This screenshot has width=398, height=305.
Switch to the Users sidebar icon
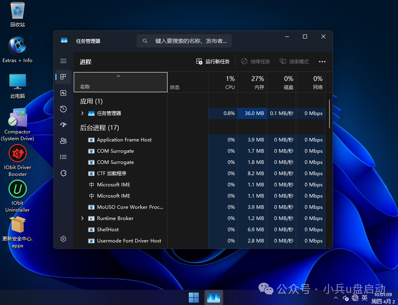(x=63, y=141)
